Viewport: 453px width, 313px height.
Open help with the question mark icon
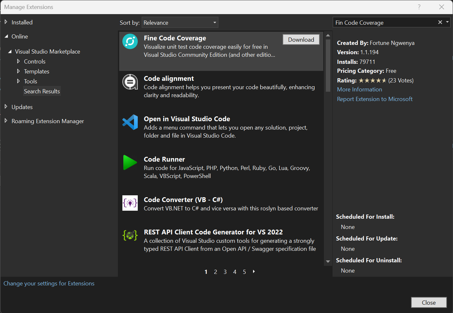419,7
